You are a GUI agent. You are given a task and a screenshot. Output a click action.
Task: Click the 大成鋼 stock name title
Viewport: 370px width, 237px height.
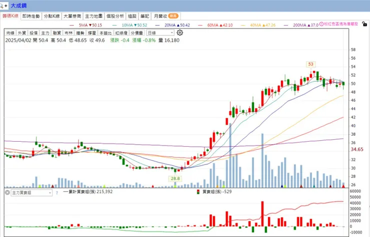point(18,5)
